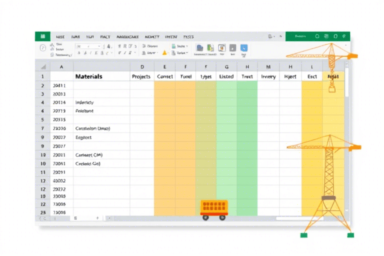Click the round button at ribbon's left edge

(x=43, y=48)
